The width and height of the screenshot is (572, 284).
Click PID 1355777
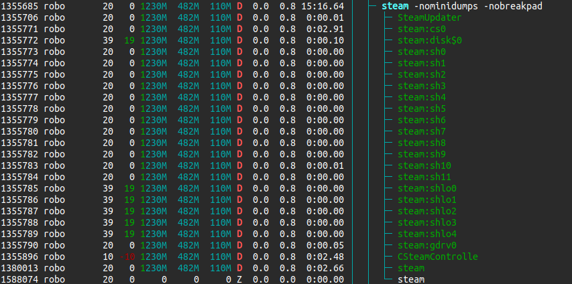coord(19,97)
